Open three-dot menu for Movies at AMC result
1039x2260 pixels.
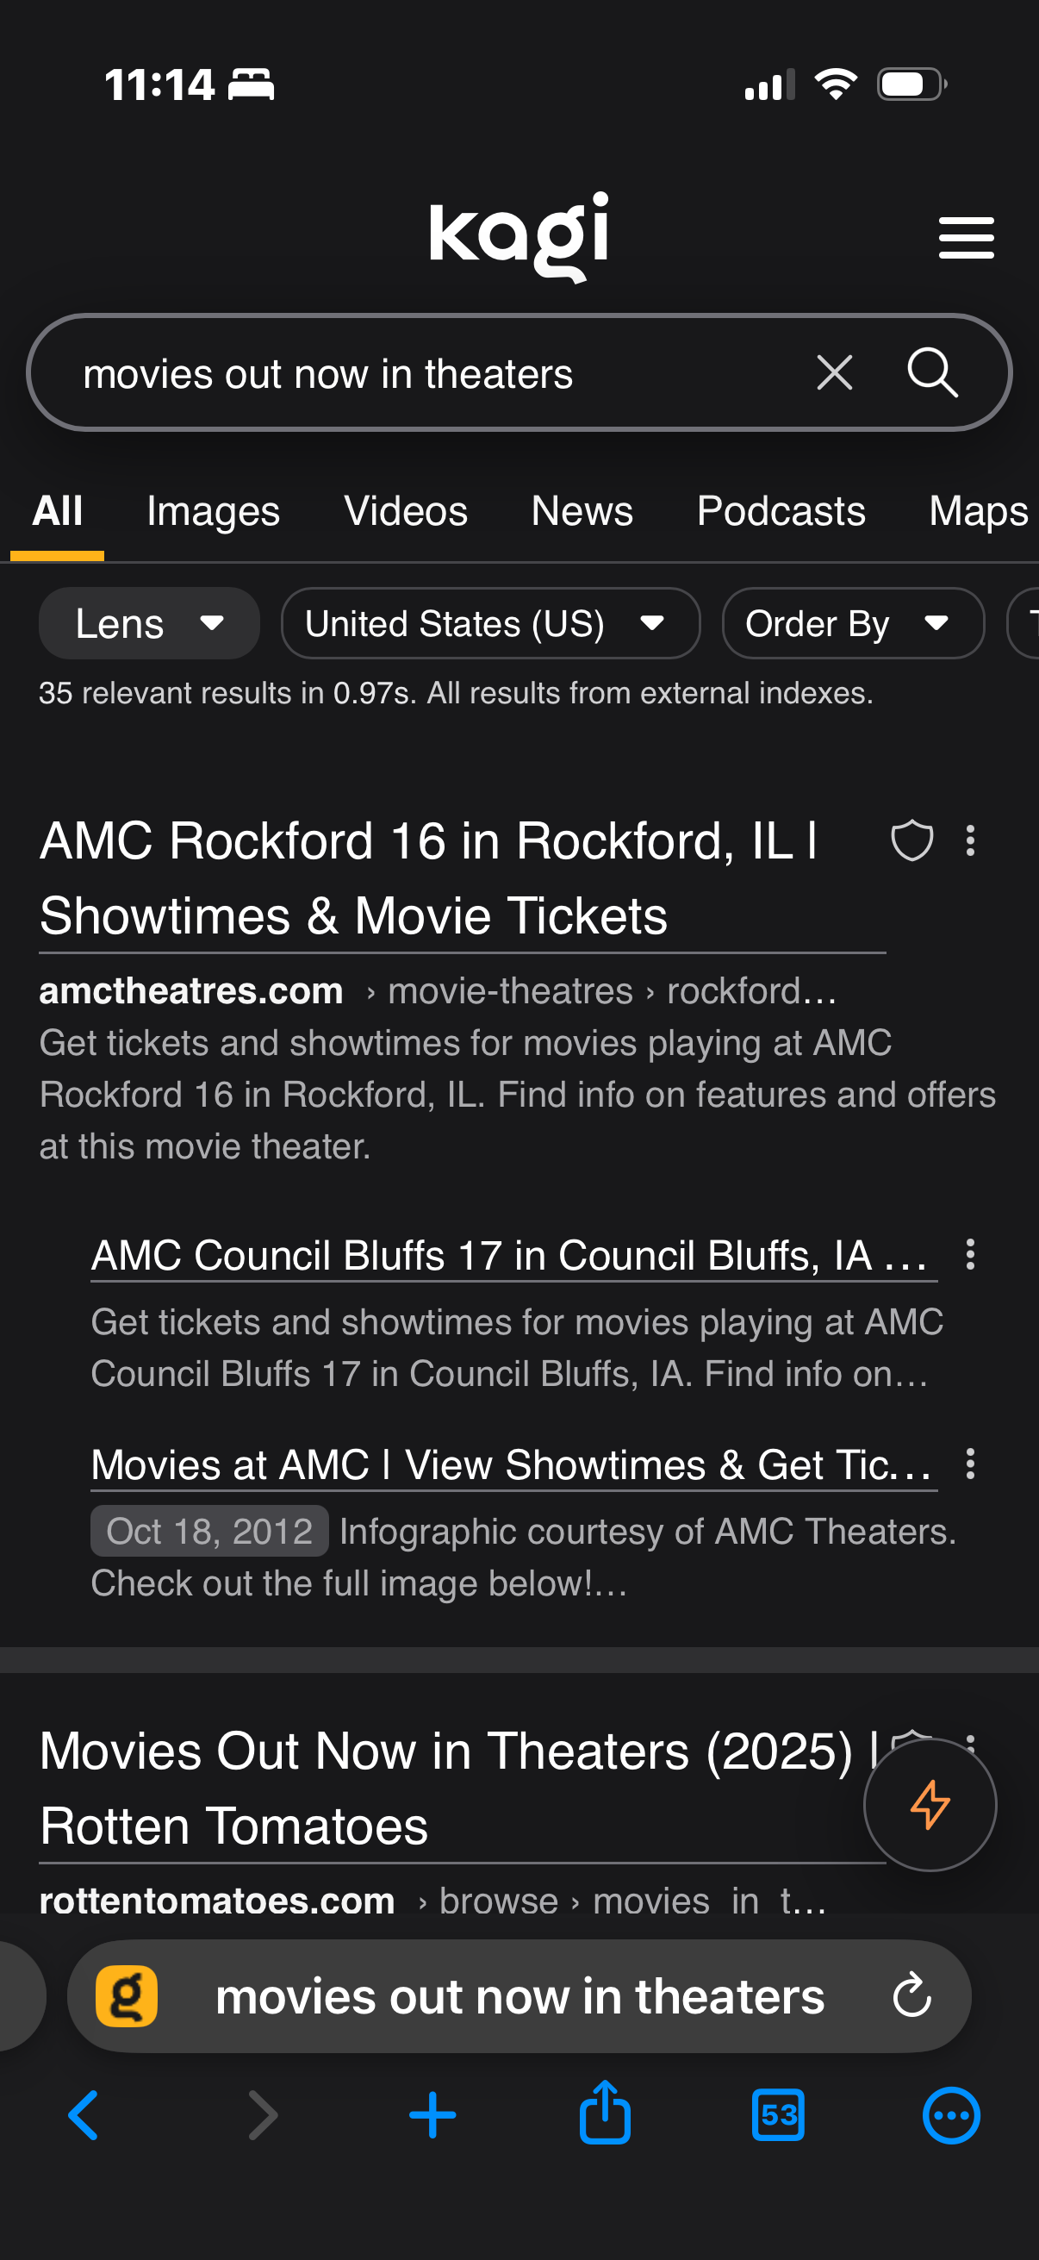[x=970, y=1464]
